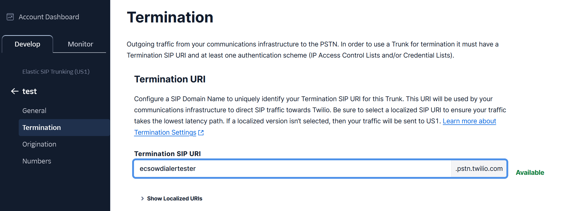Expand the Show Localized URIs chevron
Image resolution: width=561 pixels, height=211 pixels.
click(x=142, y=199)
